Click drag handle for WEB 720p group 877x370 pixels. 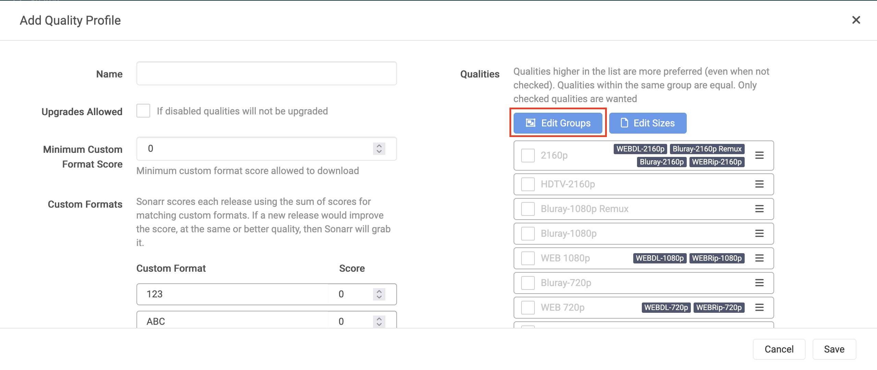tap(759, 307)
